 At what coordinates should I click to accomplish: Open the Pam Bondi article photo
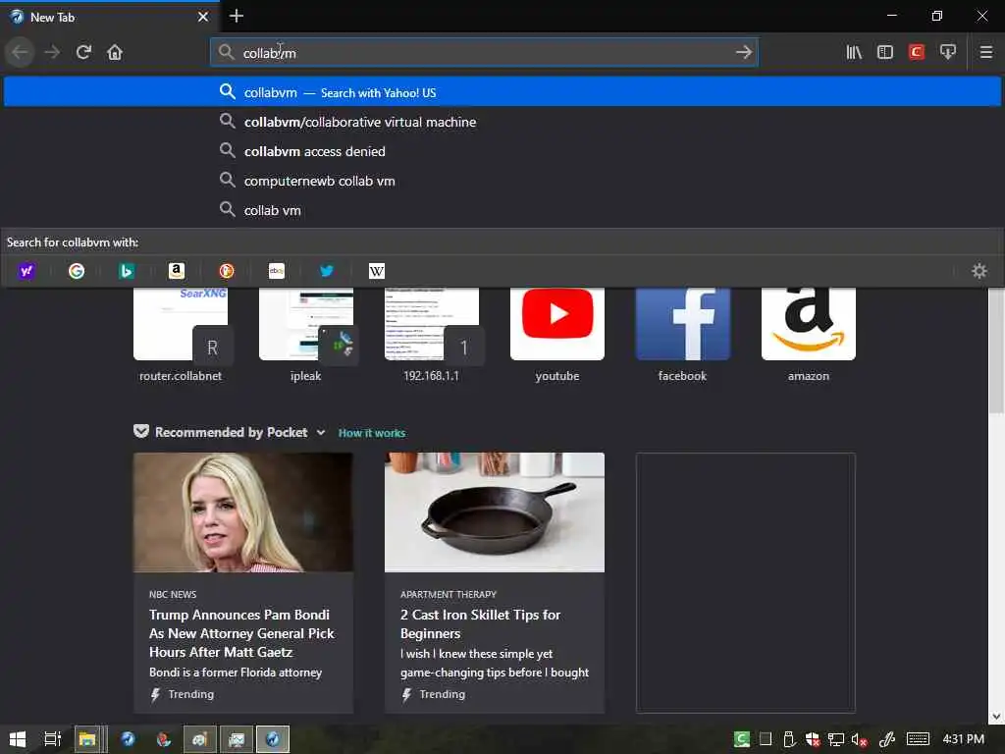pyautogui.click(x=243, y=512)
